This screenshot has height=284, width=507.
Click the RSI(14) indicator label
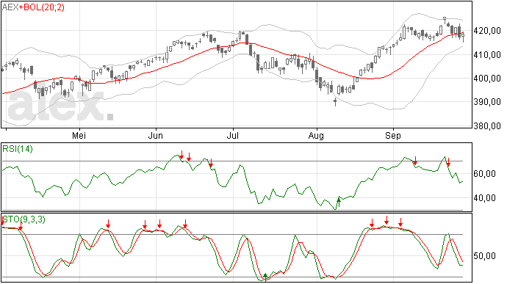pyautogui.click(x=18, y=149)
